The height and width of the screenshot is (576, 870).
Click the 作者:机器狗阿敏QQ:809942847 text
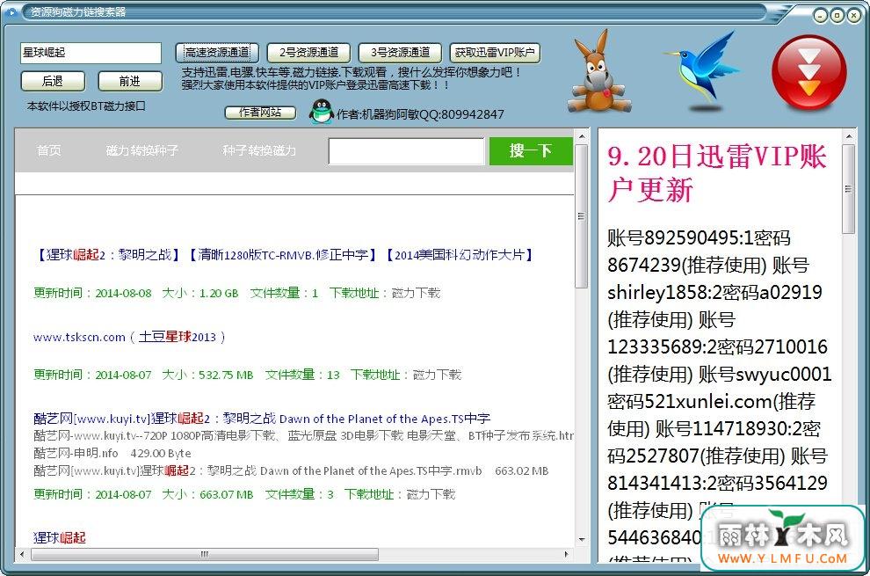(421, 114)
